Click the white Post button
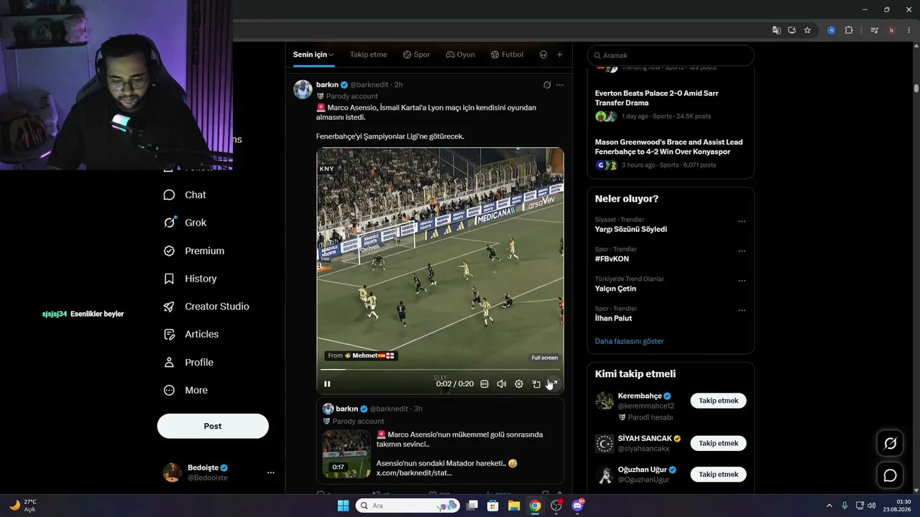The height and width of the screenshot is (517, 920). (x=213, y=426)
